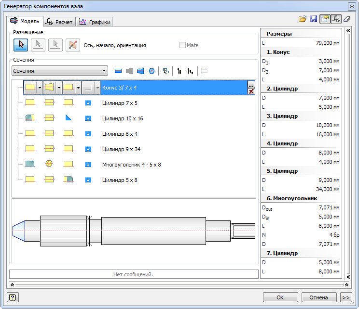Switch to the Графики tab
The width and height of the screenshot is (359, 309).
(x=95, y=22)
